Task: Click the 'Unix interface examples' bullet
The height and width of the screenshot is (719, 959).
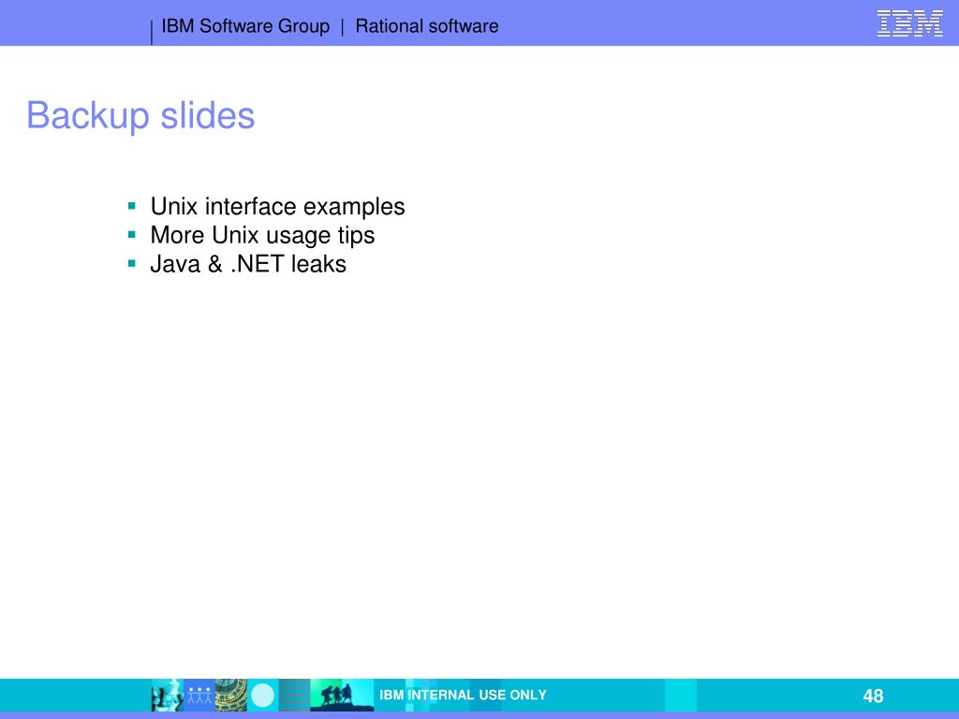Action: click(277, 207)
